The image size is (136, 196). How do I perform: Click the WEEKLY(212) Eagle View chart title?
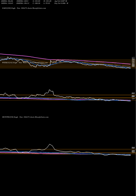(x=25, y=63)
